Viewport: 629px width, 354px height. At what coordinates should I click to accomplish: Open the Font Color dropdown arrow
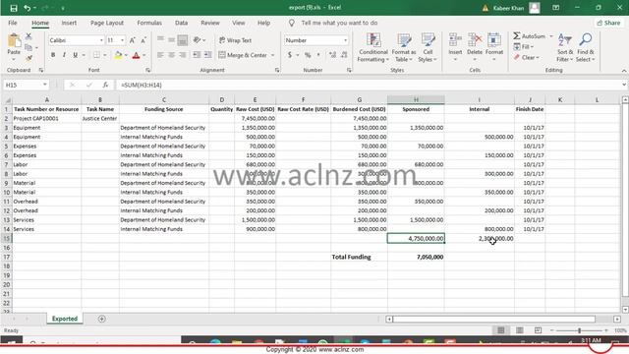(x=144, y=55)
